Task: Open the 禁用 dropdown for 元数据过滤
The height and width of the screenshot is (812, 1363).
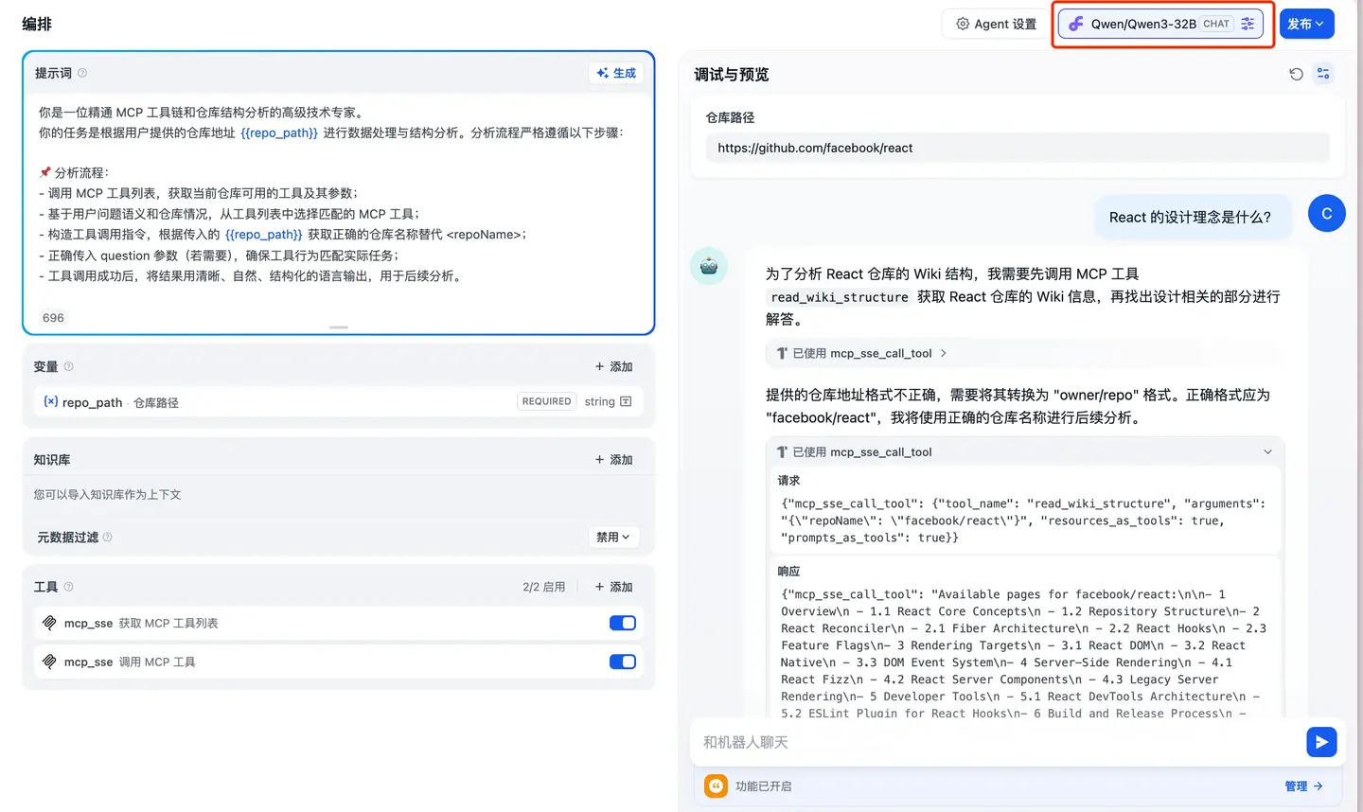Action: tap(613, 537)
